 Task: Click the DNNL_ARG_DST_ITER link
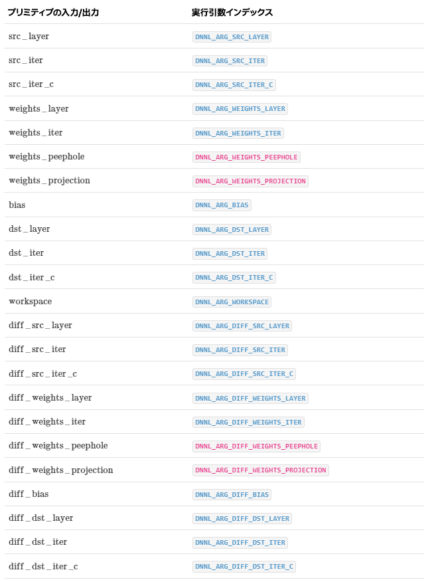click(230, 254)
